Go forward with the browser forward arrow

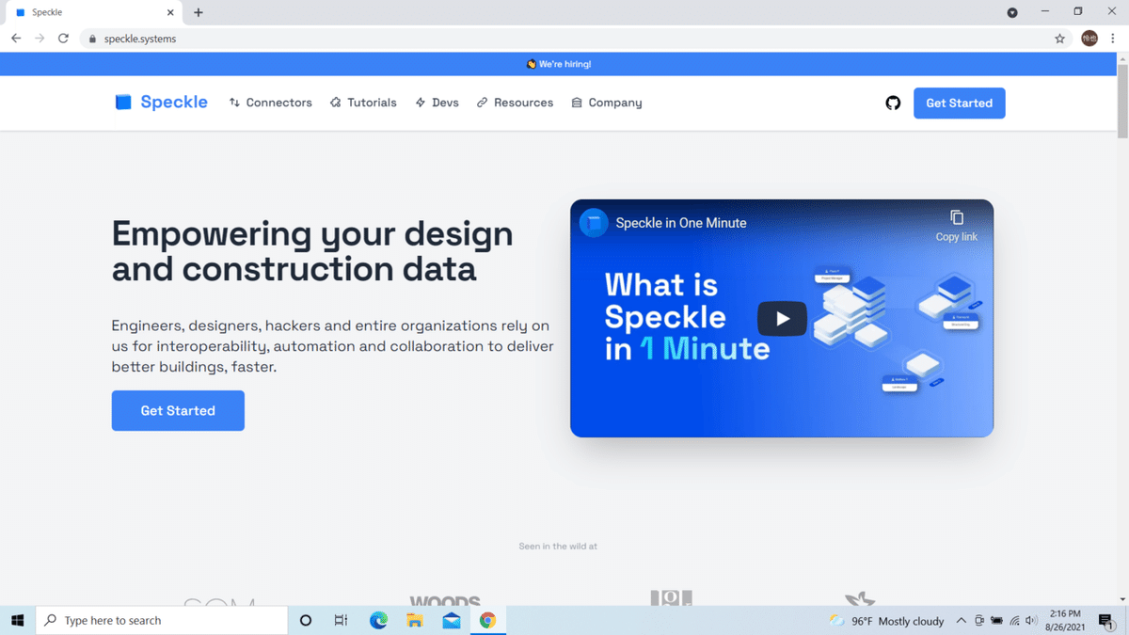[40, 39]
